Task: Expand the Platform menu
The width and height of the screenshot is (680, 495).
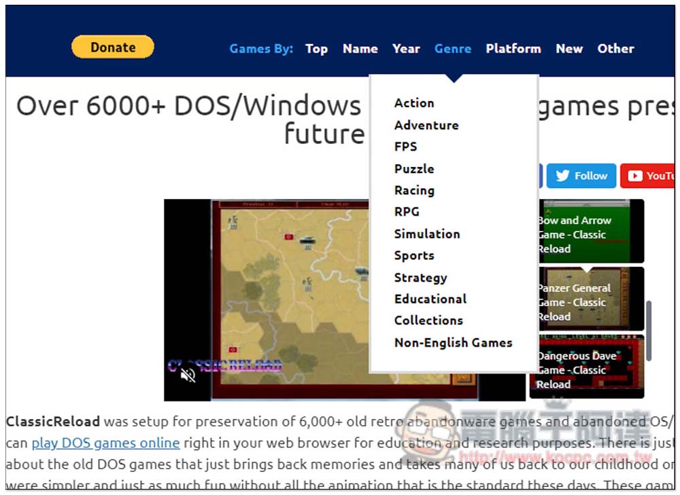Action: pyautogui.click(x=513, y=49)
